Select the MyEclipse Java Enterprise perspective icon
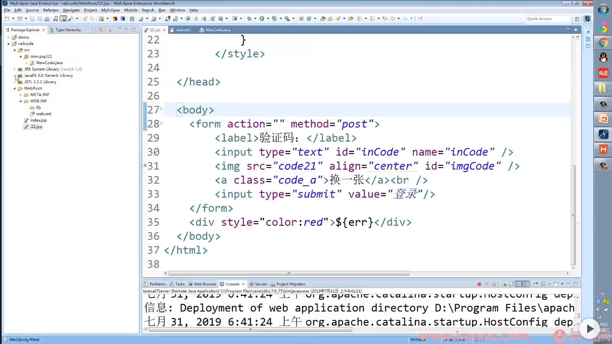 coord(587,19)
